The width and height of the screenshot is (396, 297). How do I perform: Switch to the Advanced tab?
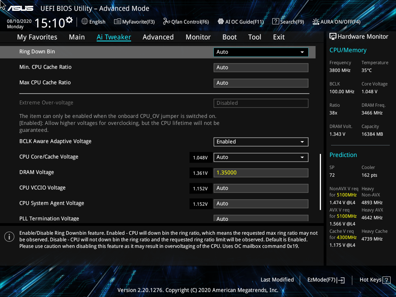click(158, 37)
